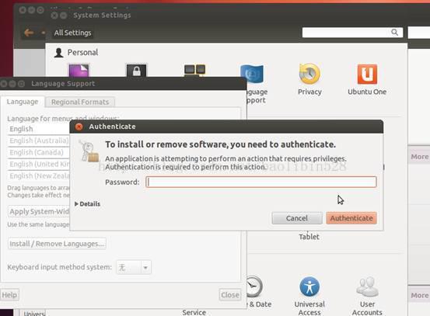Select the Language tab
Viewport: 430px width, 316px height.
(x=23, y=102)
